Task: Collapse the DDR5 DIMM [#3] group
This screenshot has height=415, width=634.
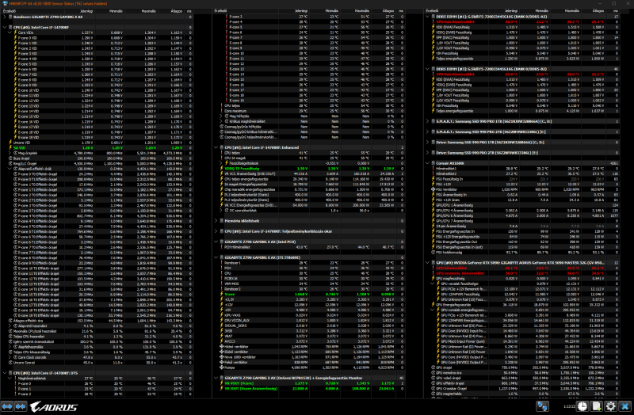Action: [x=427, y=69]
